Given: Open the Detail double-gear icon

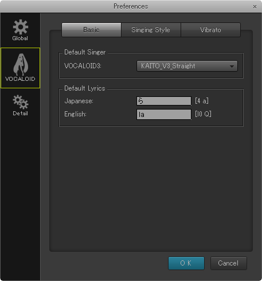Looking at the screenshot, I should pos(21,102).
